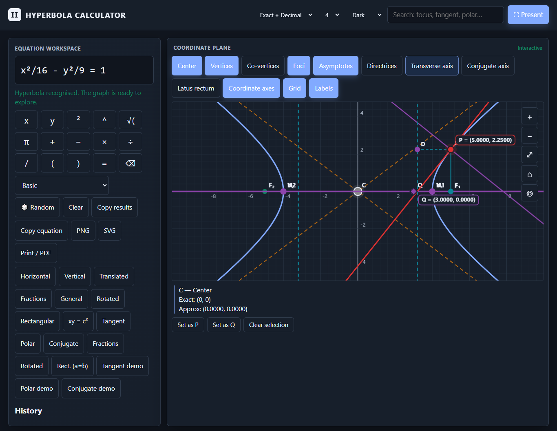Viewport: 557px width, 431px height.
Task: Click the search field for focus, tangent, polar
Action: click(x=446, y=15)
